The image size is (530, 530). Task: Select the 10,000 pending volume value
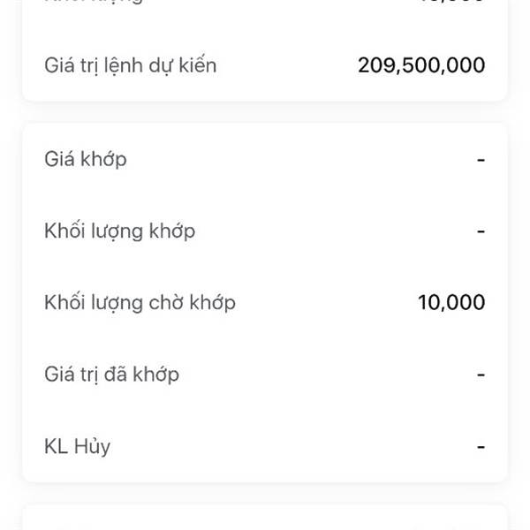click(x=451, y=302)
